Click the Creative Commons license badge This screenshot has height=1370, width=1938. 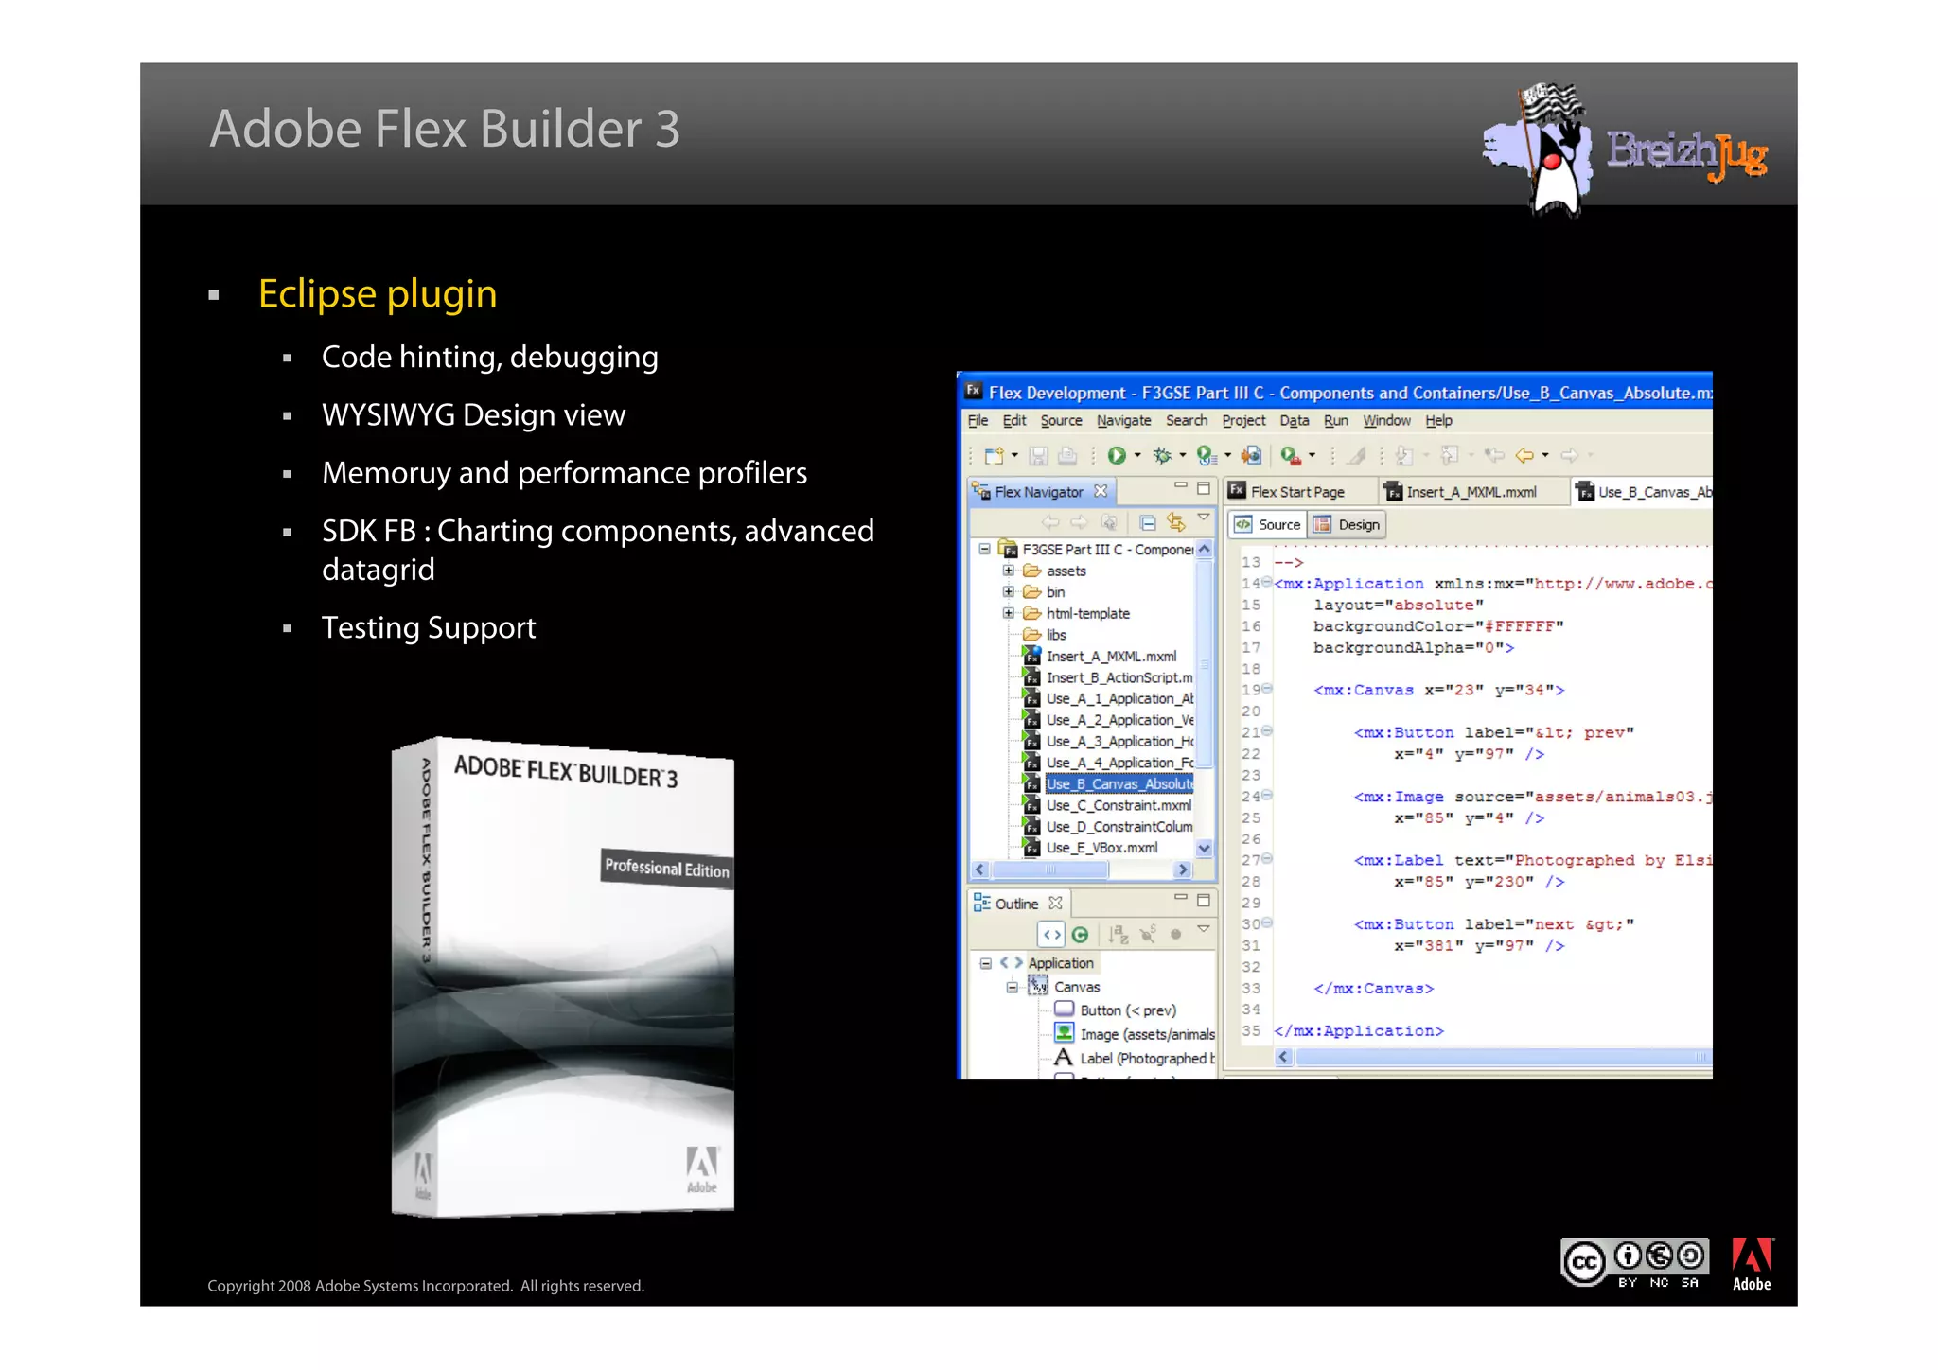[x=1634, y=1263]
